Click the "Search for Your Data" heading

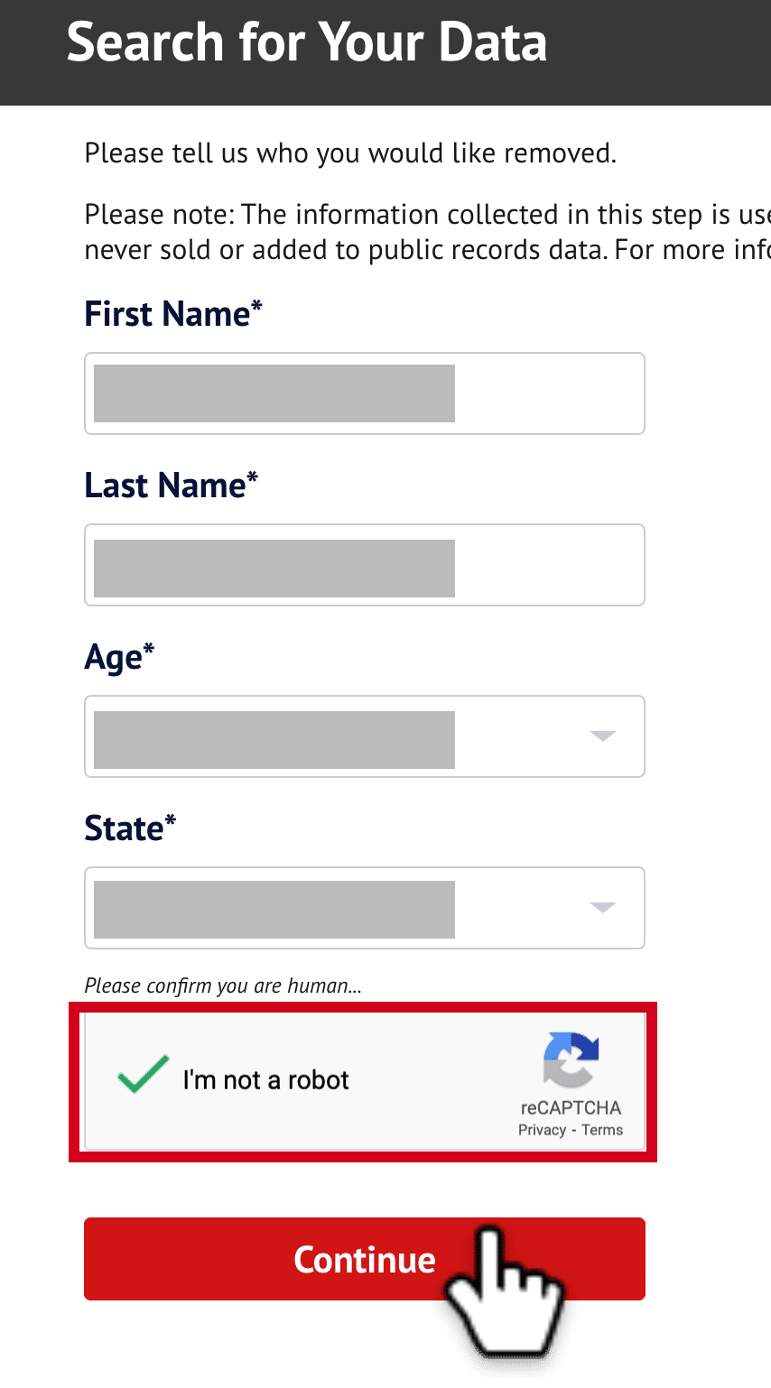coord(307,42)
